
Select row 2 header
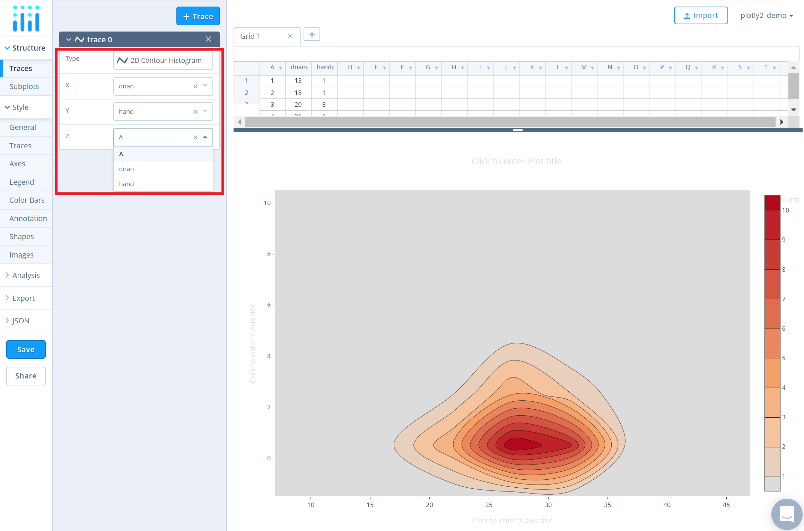tap(247, 93)
